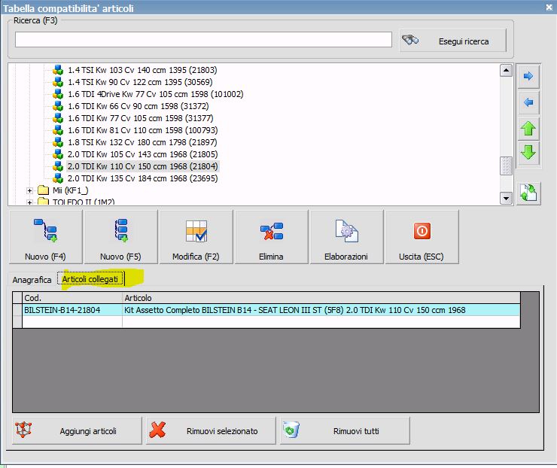Move item down with green arrow
The height and width of the screenshot is (468, 557).
(x=528, y=153)
